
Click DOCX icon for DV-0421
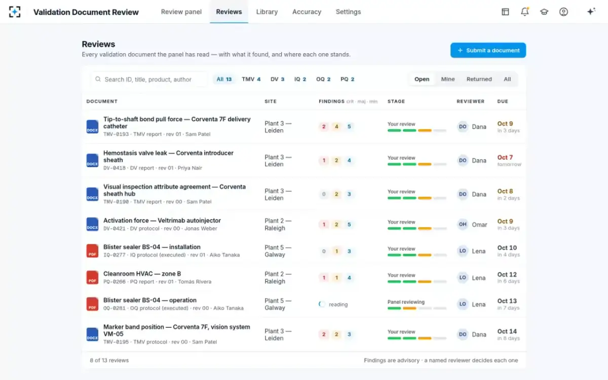tap(92, 224)
